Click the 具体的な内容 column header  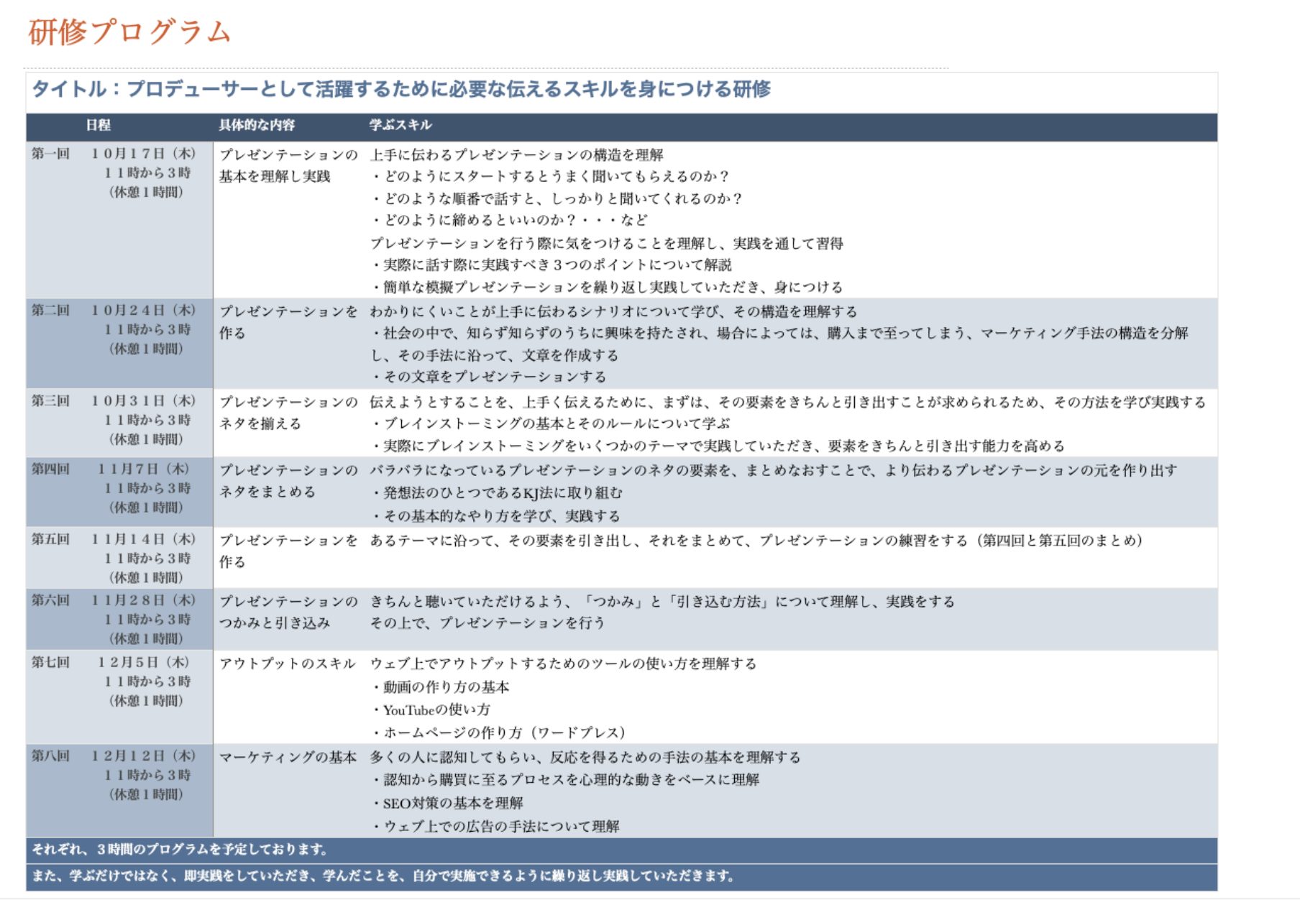coord(257,125)
